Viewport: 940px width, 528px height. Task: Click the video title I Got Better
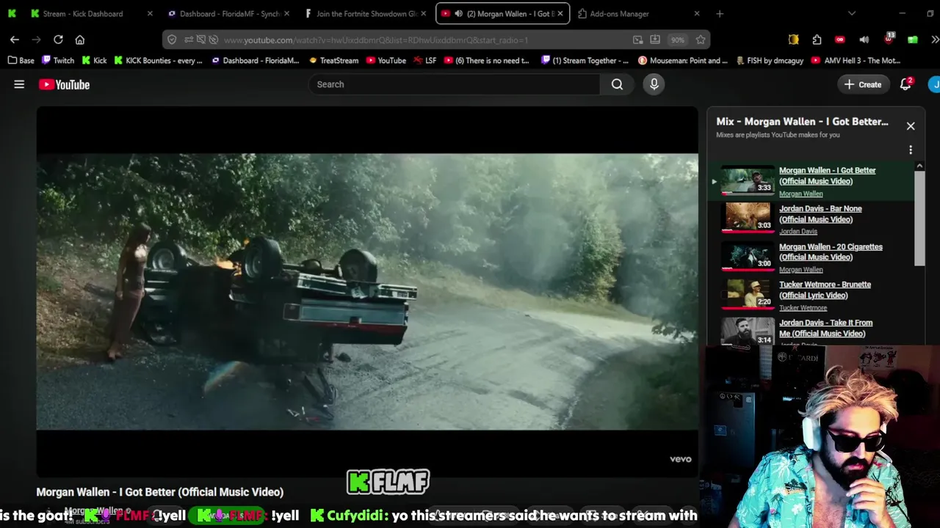pyautogui.click(x=160, y=492)
